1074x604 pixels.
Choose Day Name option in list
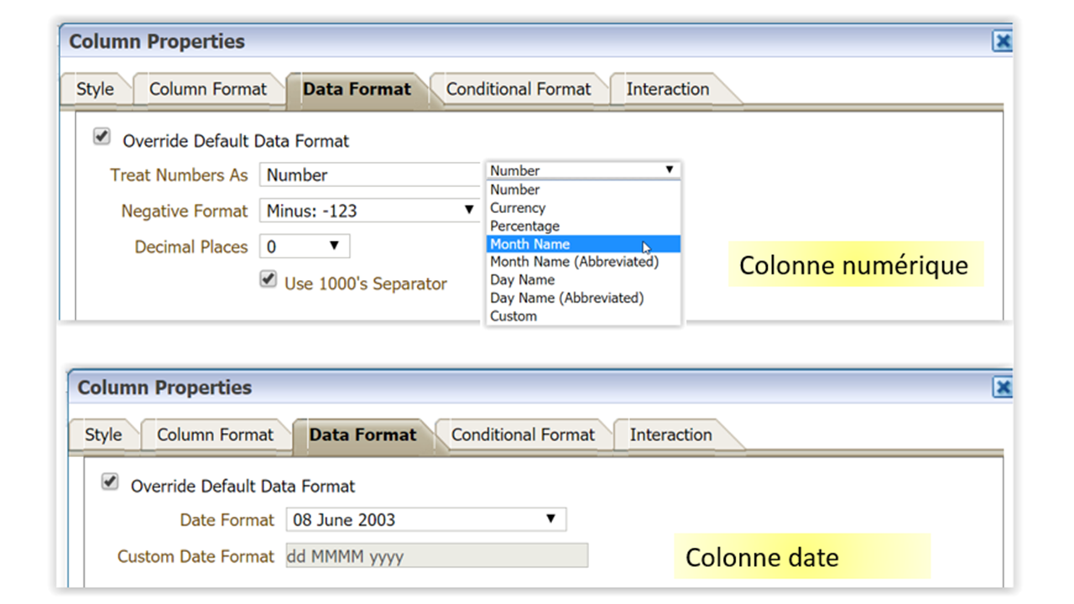tap(584, 280)
